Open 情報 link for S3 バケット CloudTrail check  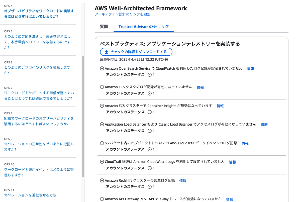(245, 143)
